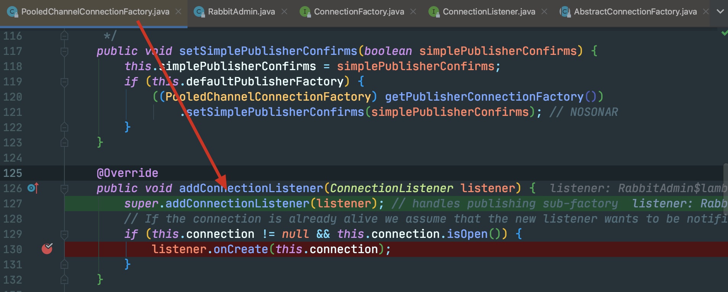Click the green inspection checkmark indicator
This screenshot has width=728, height=292.
tap(725, 33)
